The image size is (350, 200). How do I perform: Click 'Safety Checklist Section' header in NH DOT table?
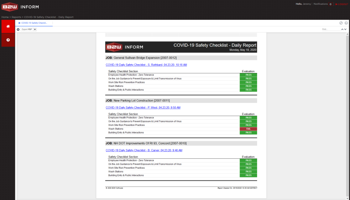123,157
